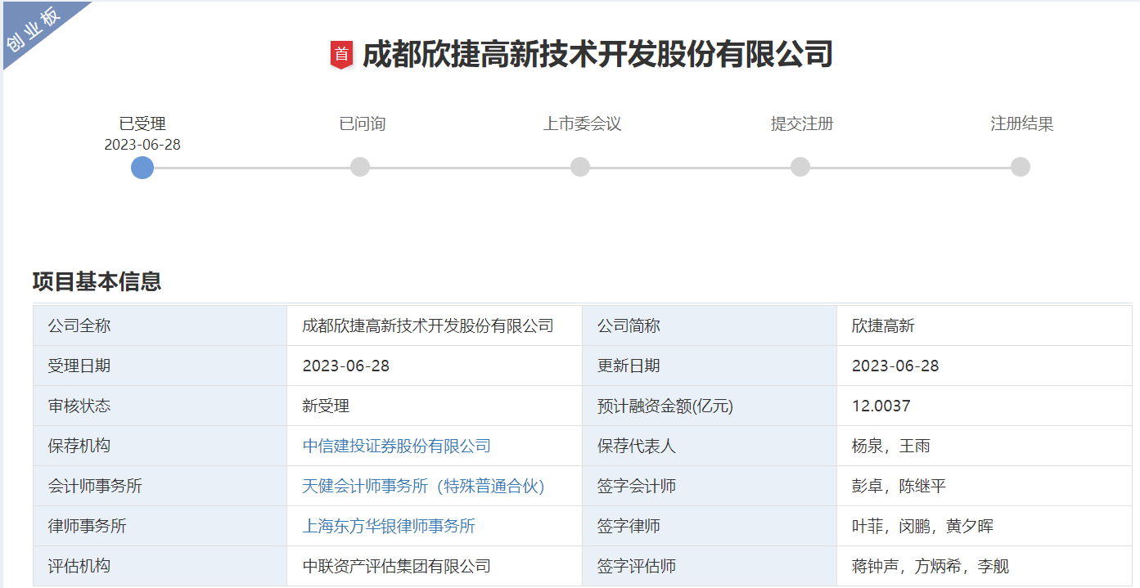This screenshot has width=1140, height=588.
Task: Select the 提交注册 progress step circle
Action: pos(800,167)
